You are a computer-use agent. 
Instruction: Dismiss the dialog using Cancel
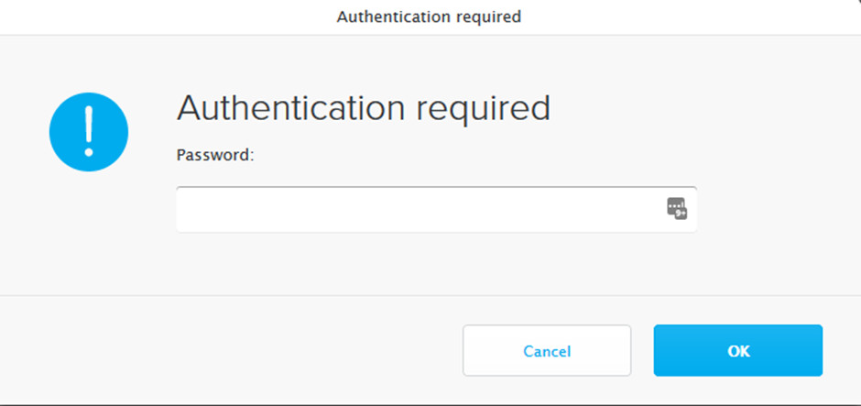pos(547,350)
